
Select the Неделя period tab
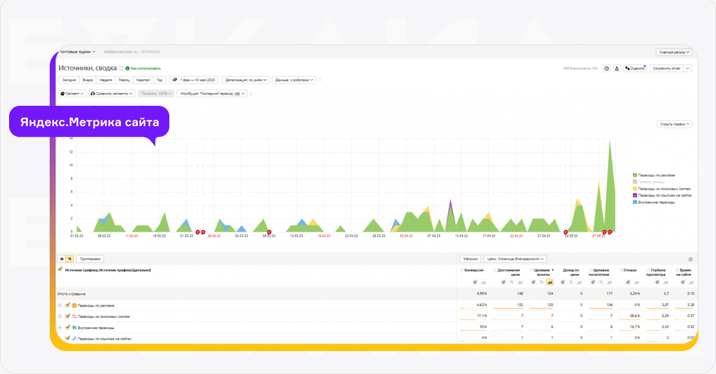pos(106,80)
